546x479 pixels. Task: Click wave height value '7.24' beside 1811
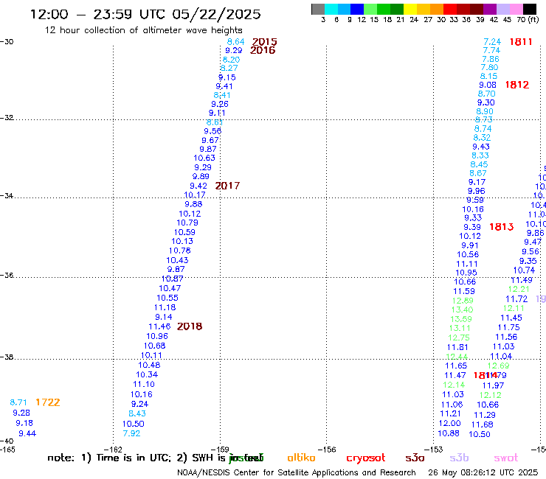[492, 42]
